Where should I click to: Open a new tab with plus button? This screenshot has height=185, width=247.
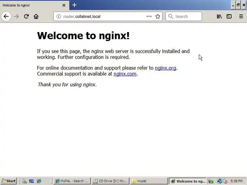tap(74, 5)
